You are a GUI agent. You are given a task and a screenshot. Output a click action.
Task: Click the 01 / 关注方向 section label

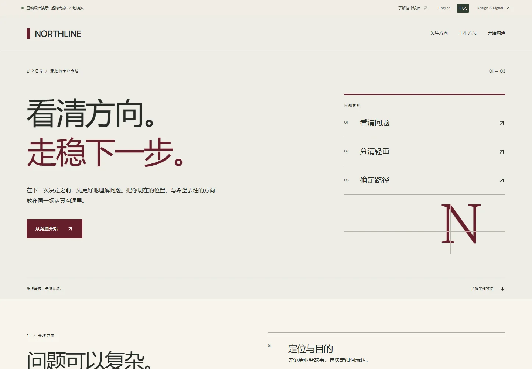[40, 336]
